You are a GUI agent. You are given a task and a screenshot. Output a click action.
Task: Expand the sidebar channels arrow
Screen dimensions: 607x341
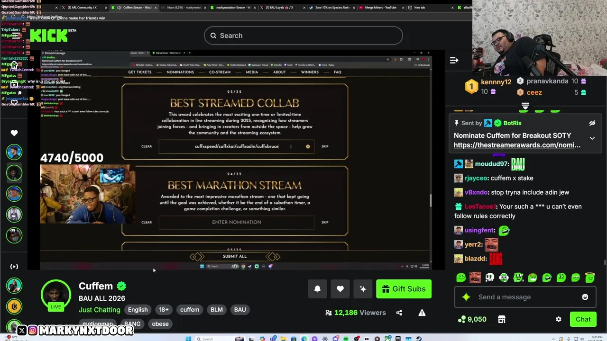14,267
